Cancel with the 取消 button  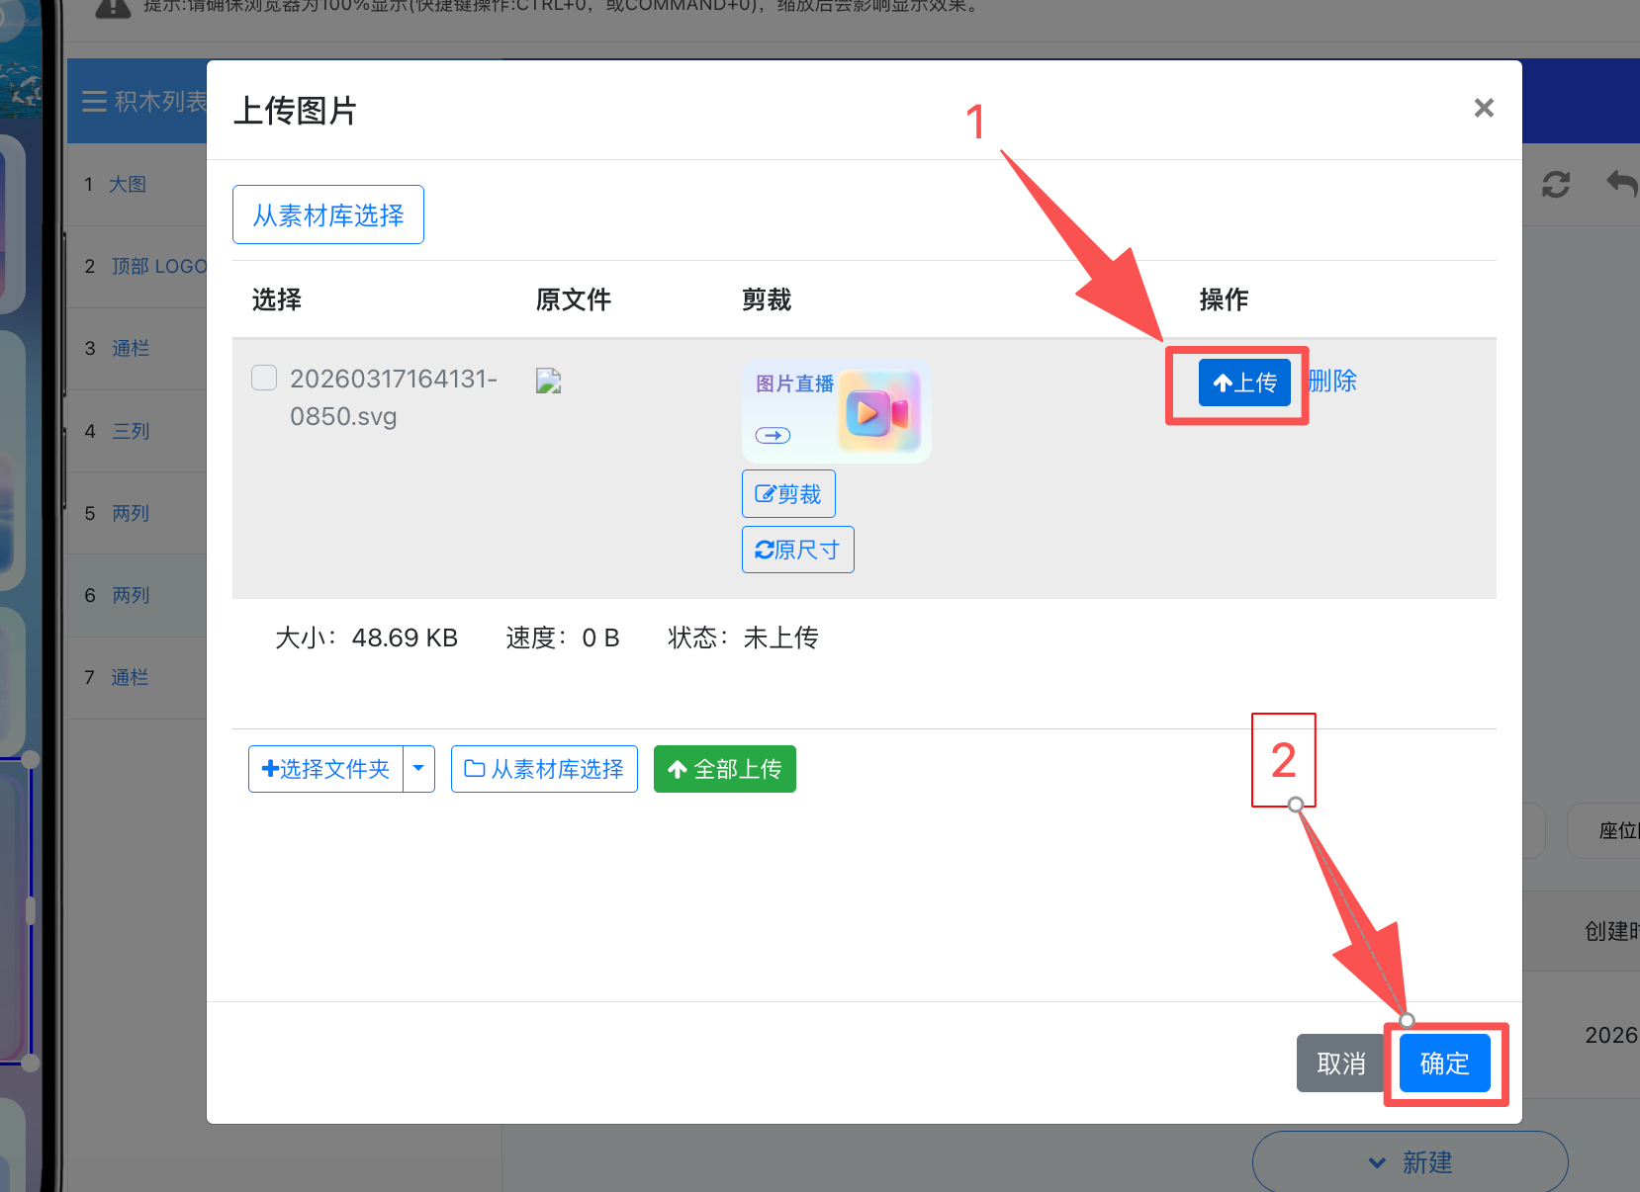(x=1340, y=1064)
